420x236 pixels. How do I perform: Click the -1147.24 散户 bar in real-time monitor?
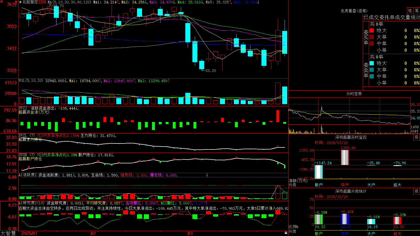tap(318, 172)
